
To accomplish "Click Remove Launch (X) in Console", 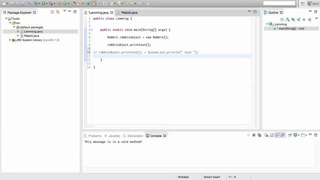I will pos(254,135).
